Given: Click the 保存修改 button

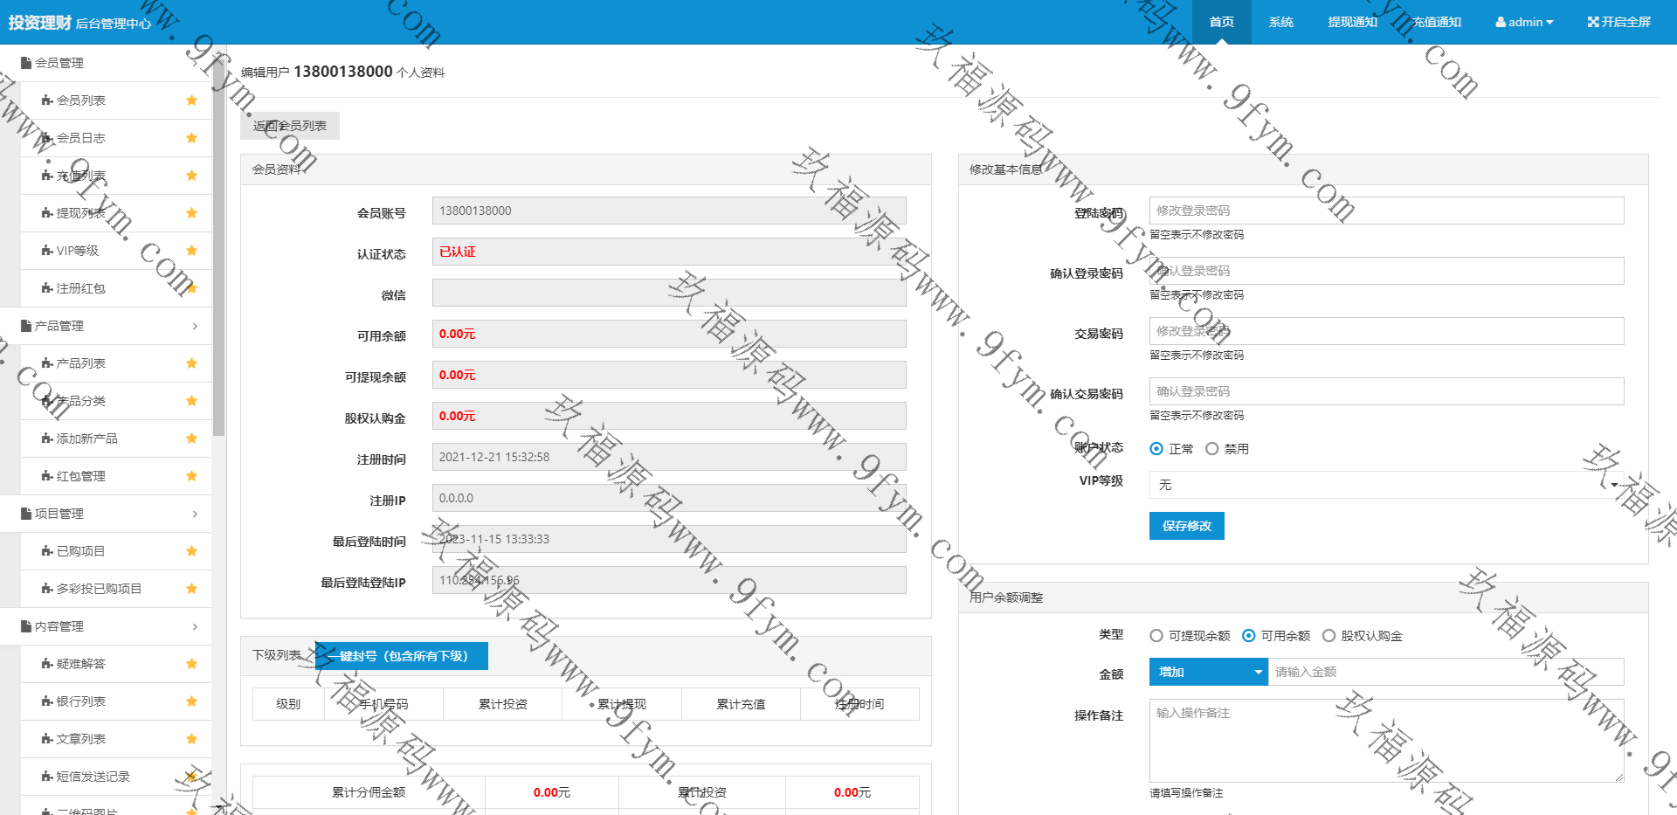Looking at the screenshot, I should pos(1186,526).
